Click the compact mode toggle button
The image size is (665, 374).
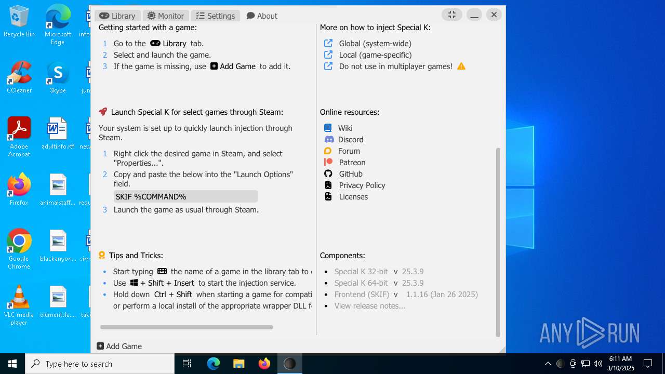[x=452, y=15]
